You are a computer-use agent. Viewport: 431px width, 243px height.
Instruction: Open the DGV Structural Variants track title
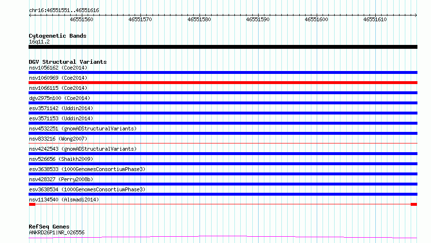coord(68,62)
